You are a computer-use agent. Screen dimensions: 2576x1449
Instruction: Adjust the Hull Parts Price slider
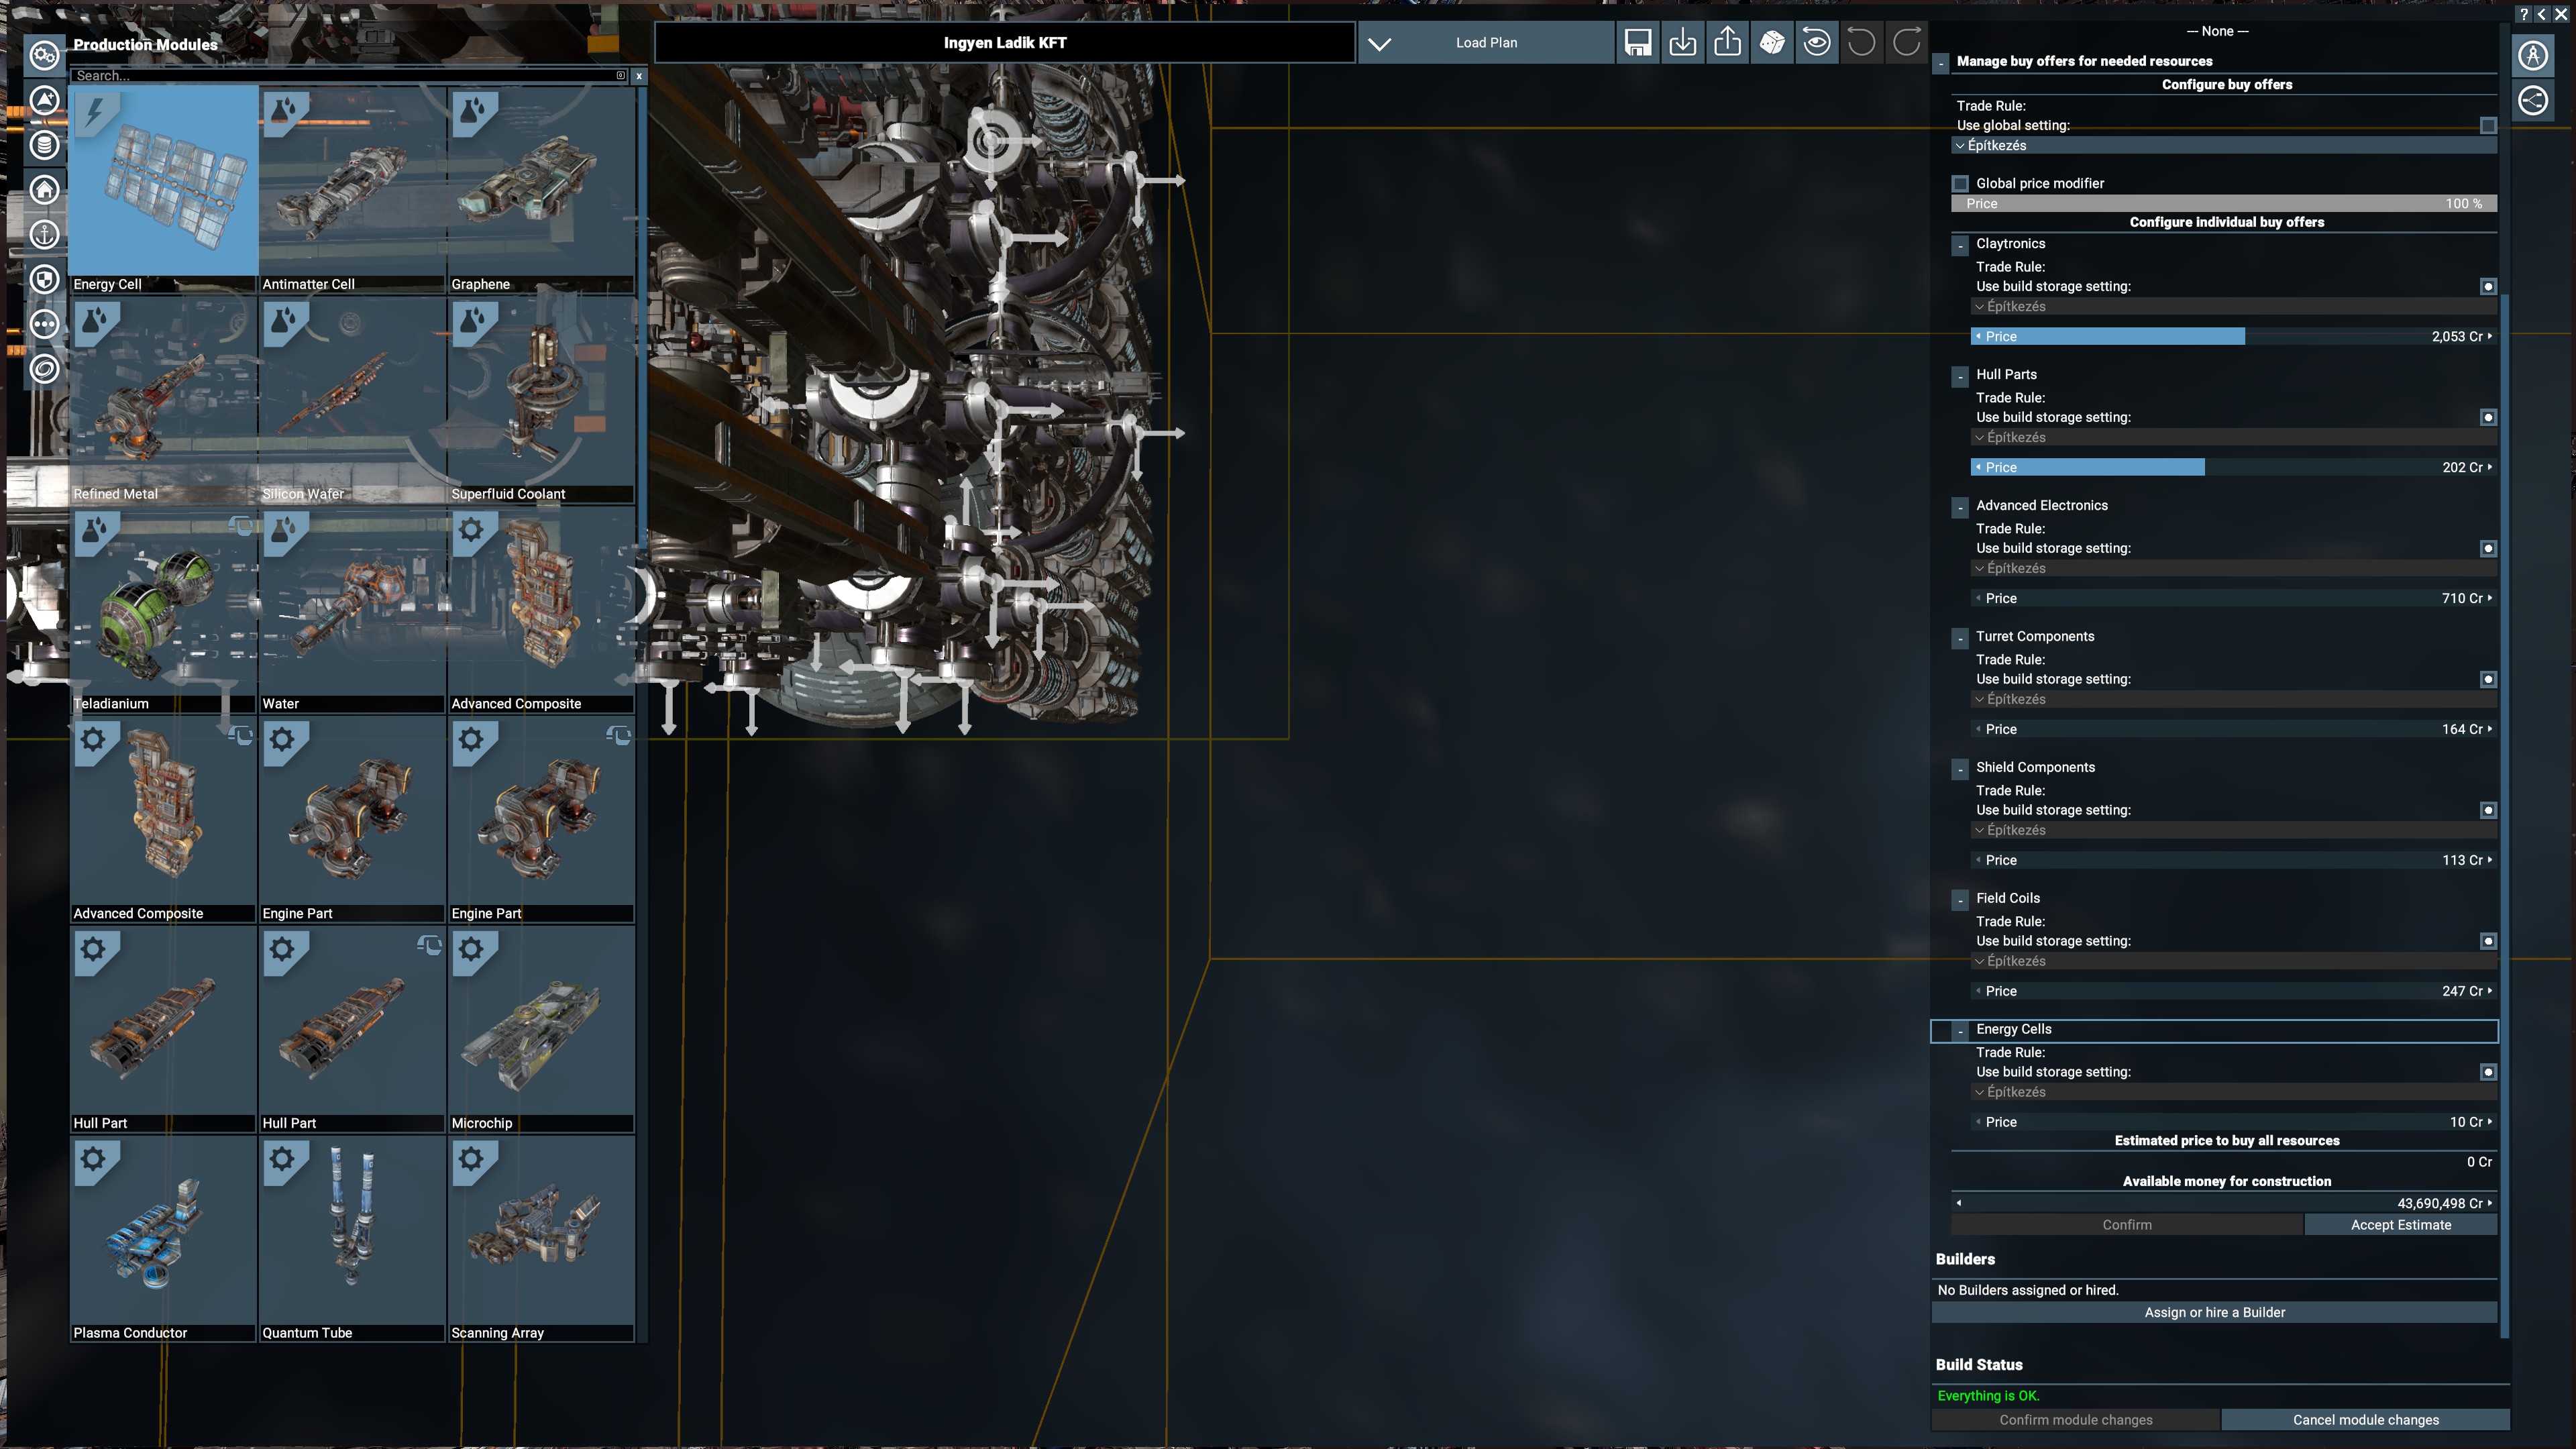click(x=2234, y=468)
